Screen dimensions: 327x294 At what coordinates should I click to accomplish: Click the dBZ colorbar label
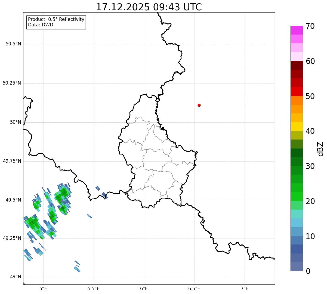320,149
